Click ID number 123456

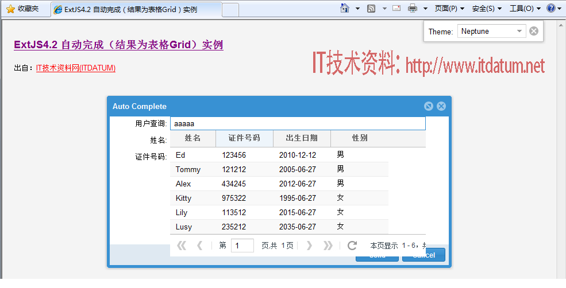(234, 155)
